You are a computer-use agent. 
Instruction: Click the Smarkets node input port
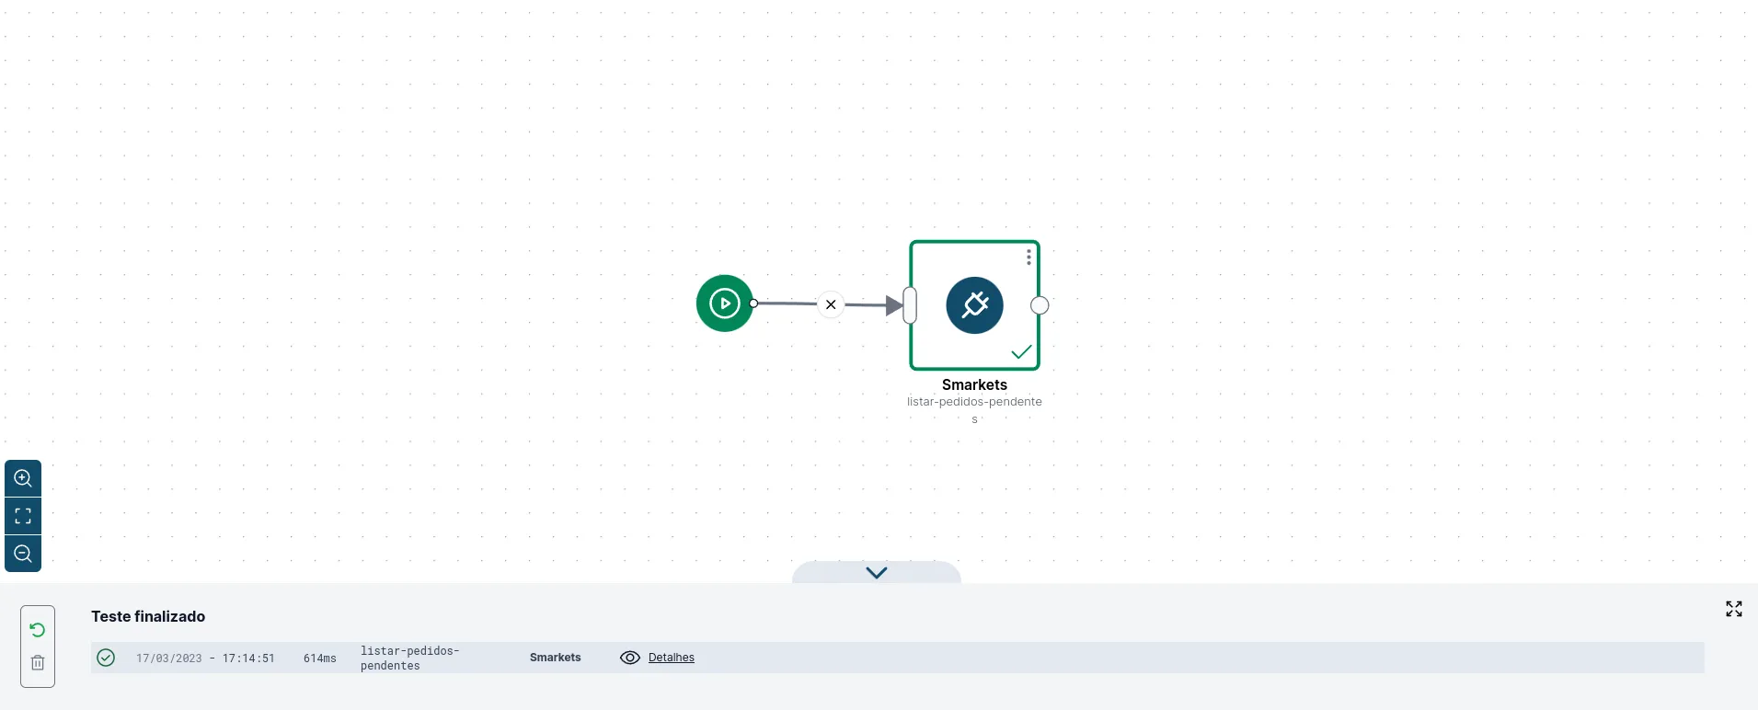tap(910, 305)
